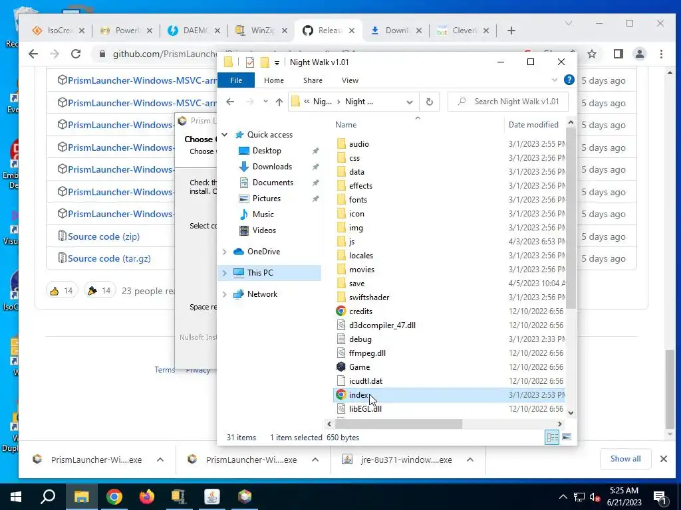Open the Terms footer link
Viewport: 681px width, 510px height.
[165, 369]
